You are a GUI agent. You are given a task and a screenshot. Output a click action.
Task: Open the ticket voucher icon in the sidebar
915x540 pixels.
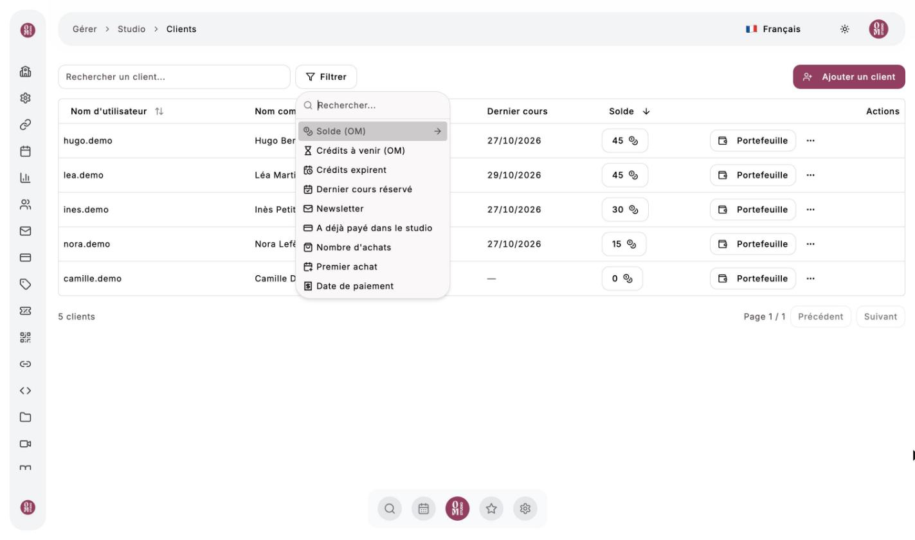(x=26, y=311)
